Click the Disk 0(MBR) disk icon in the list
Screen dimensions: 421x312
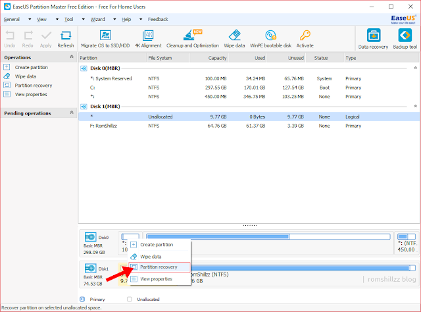(84, 68)
